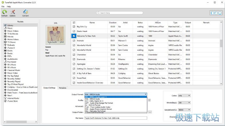This screenshot has width=225, height=126.
Task: Uncheck the Animals song checkbox
Action: [x=74, y=41]
